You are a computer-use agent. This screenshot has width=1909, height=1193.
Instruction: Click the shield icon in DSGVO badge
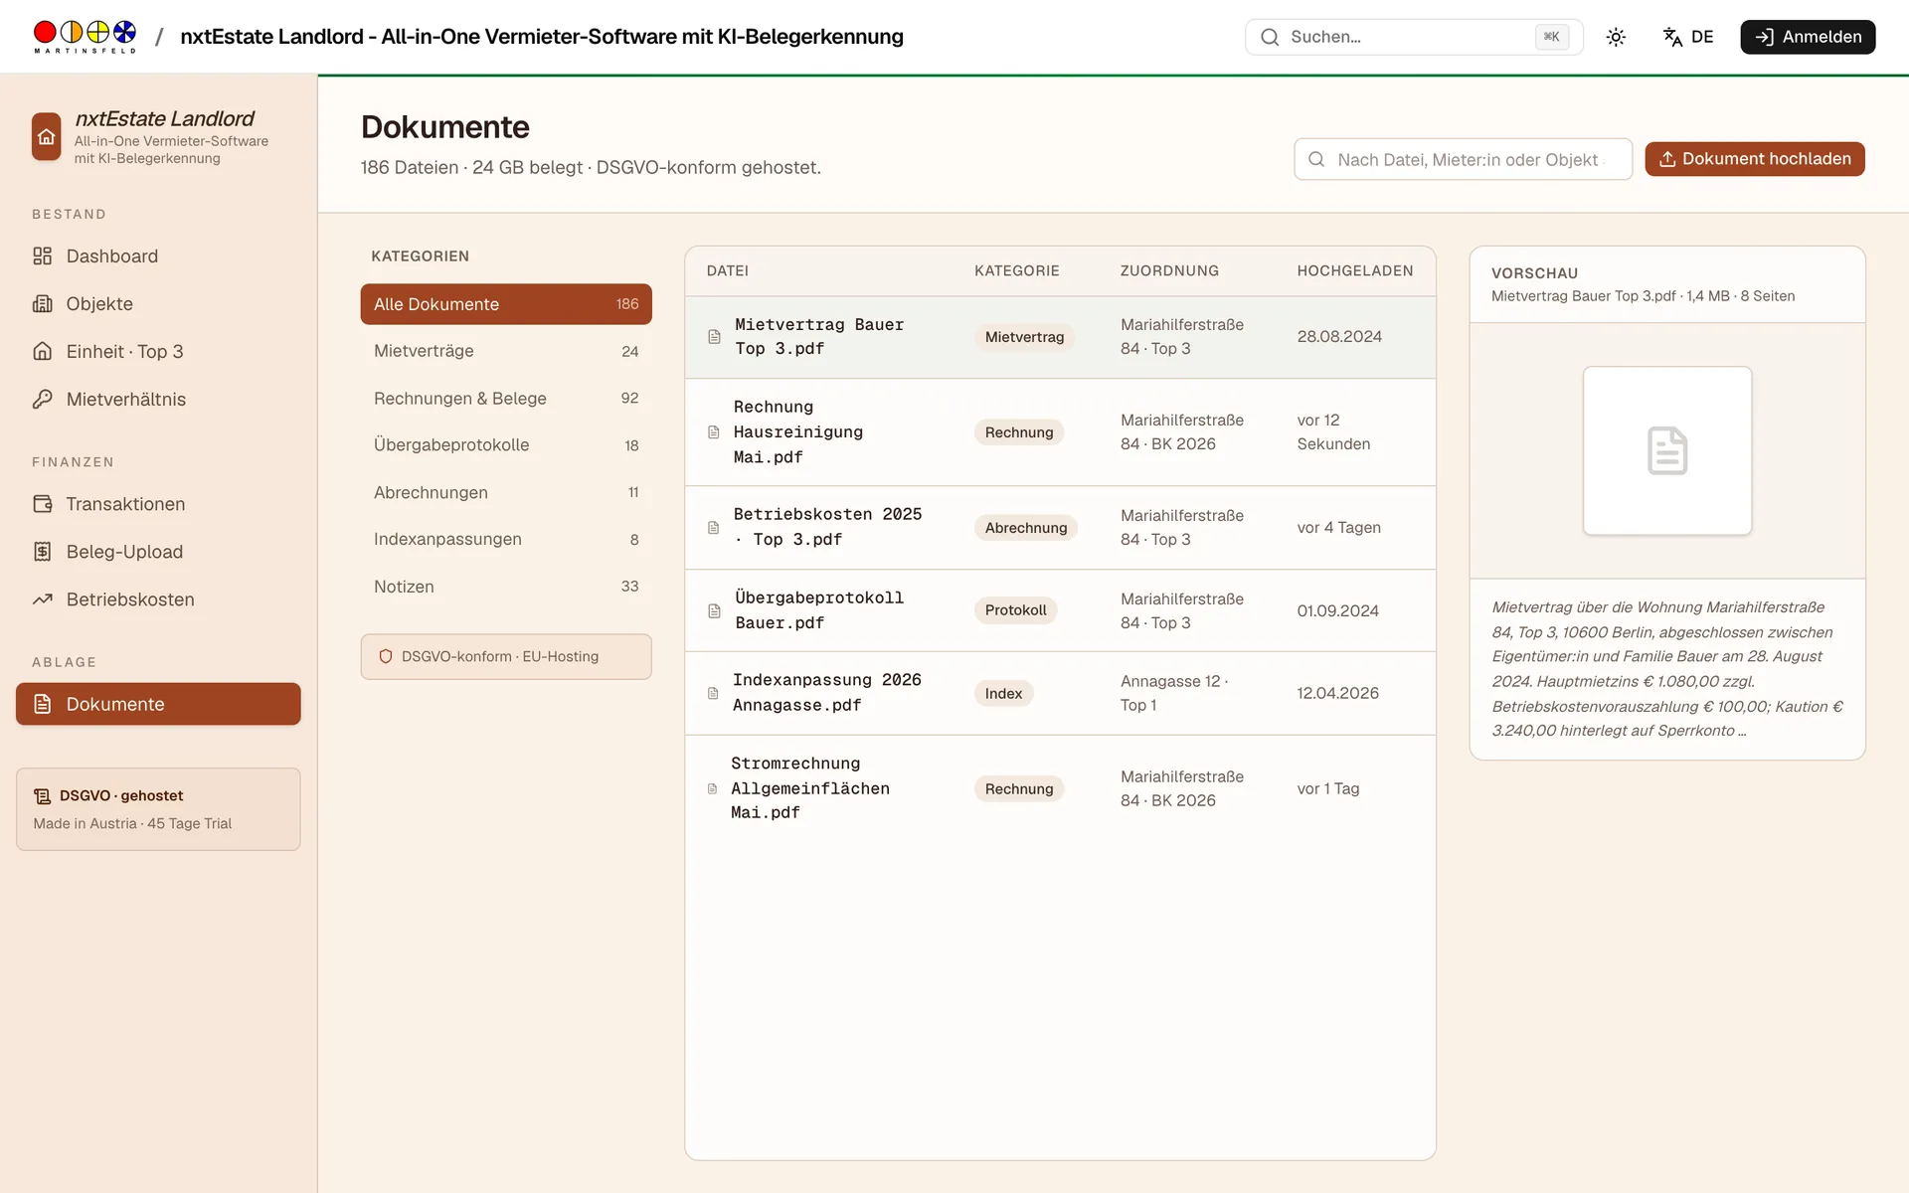tap(386, 657)
